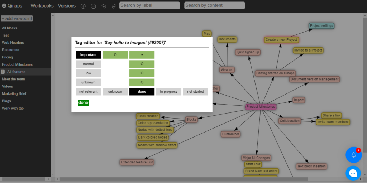Click the zoom out minus icon

pyautogui.click(x=93, y=6)
